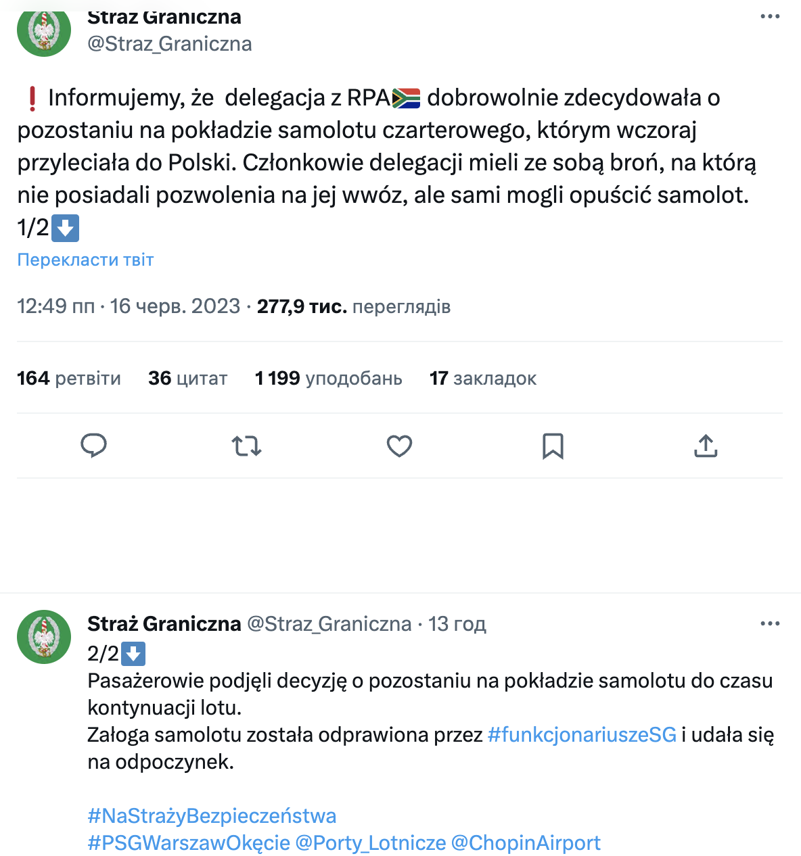
Task: Open Straż Graniczna avatar on main tweet
Action: point(44,30)
